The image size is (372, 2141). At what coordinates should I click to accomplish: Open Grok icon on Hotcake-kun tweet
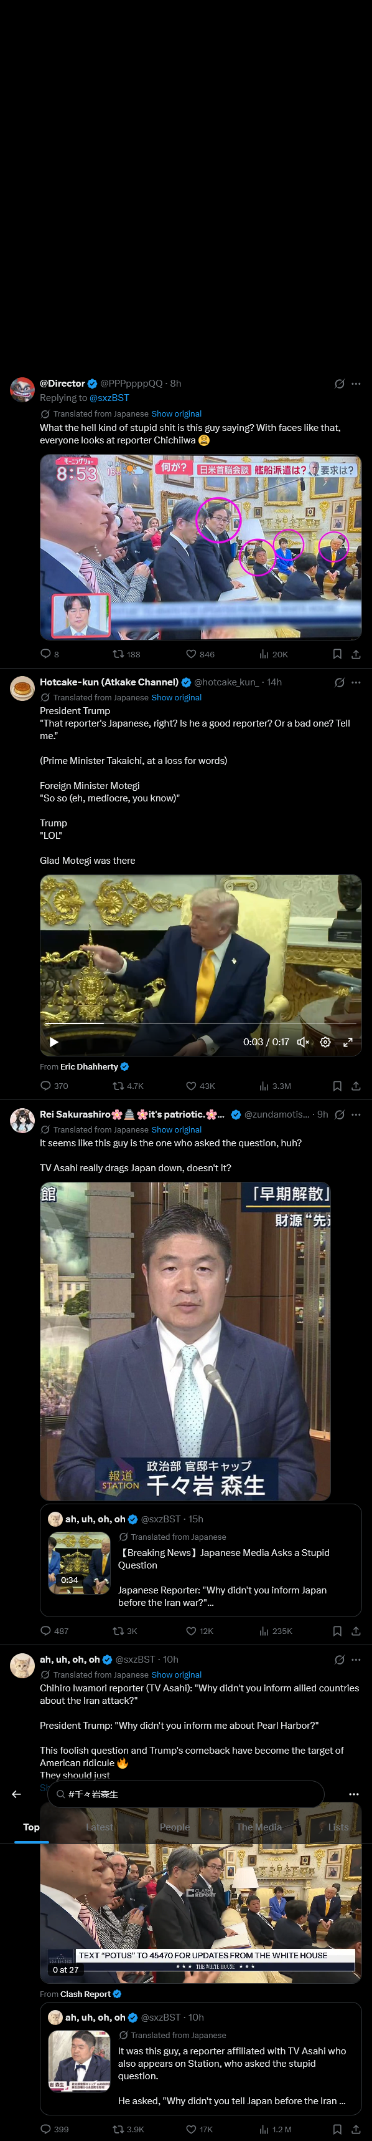(339, 682)
